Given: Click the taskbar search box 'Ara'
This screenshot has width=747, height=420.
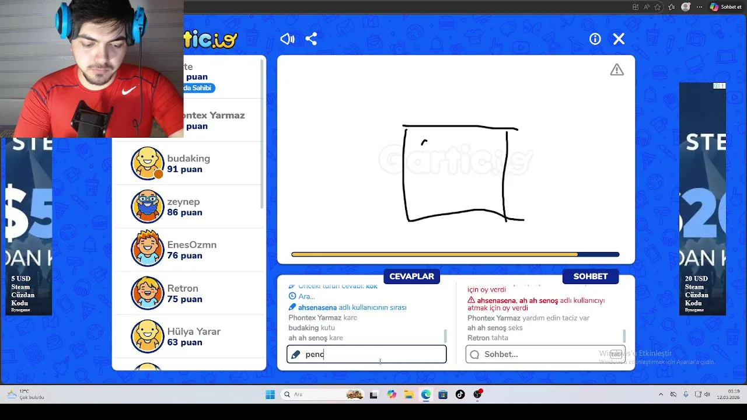Looking at the screenshot, I should tap(323, 394).
